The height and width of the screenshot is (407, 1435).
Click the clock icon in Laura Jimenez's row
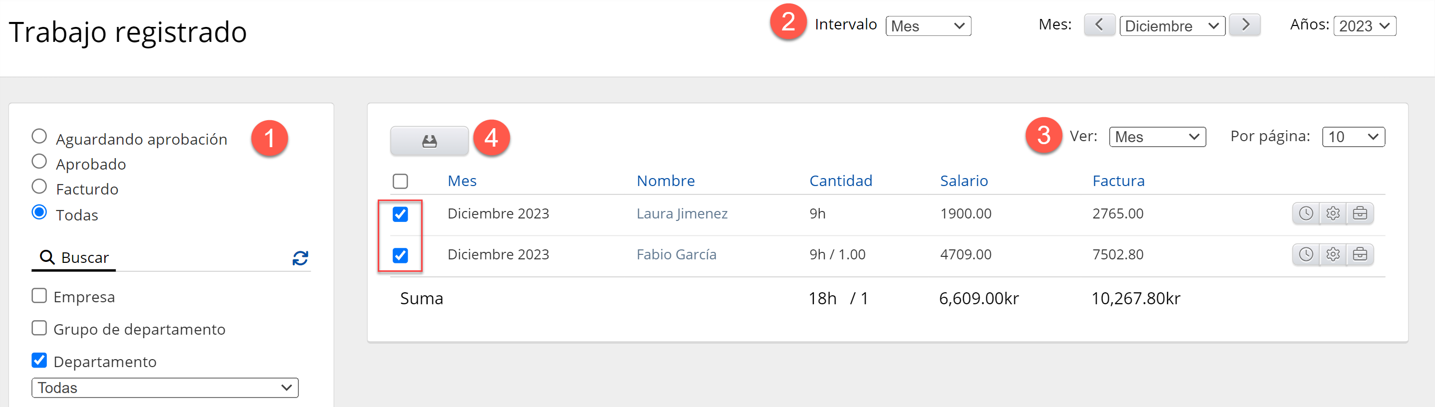[x=1306, y=213]
